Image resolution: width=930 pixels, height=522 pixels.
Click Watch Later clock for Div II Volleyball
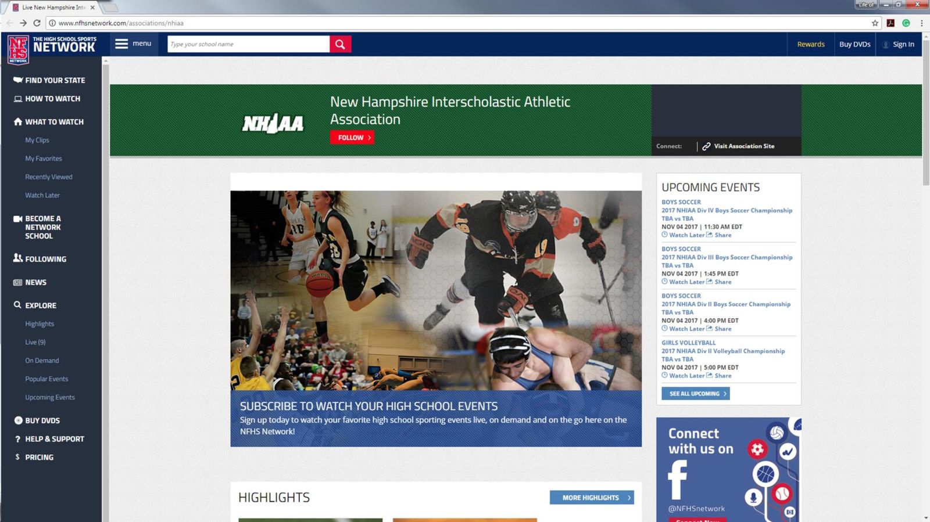pos(664,375)
